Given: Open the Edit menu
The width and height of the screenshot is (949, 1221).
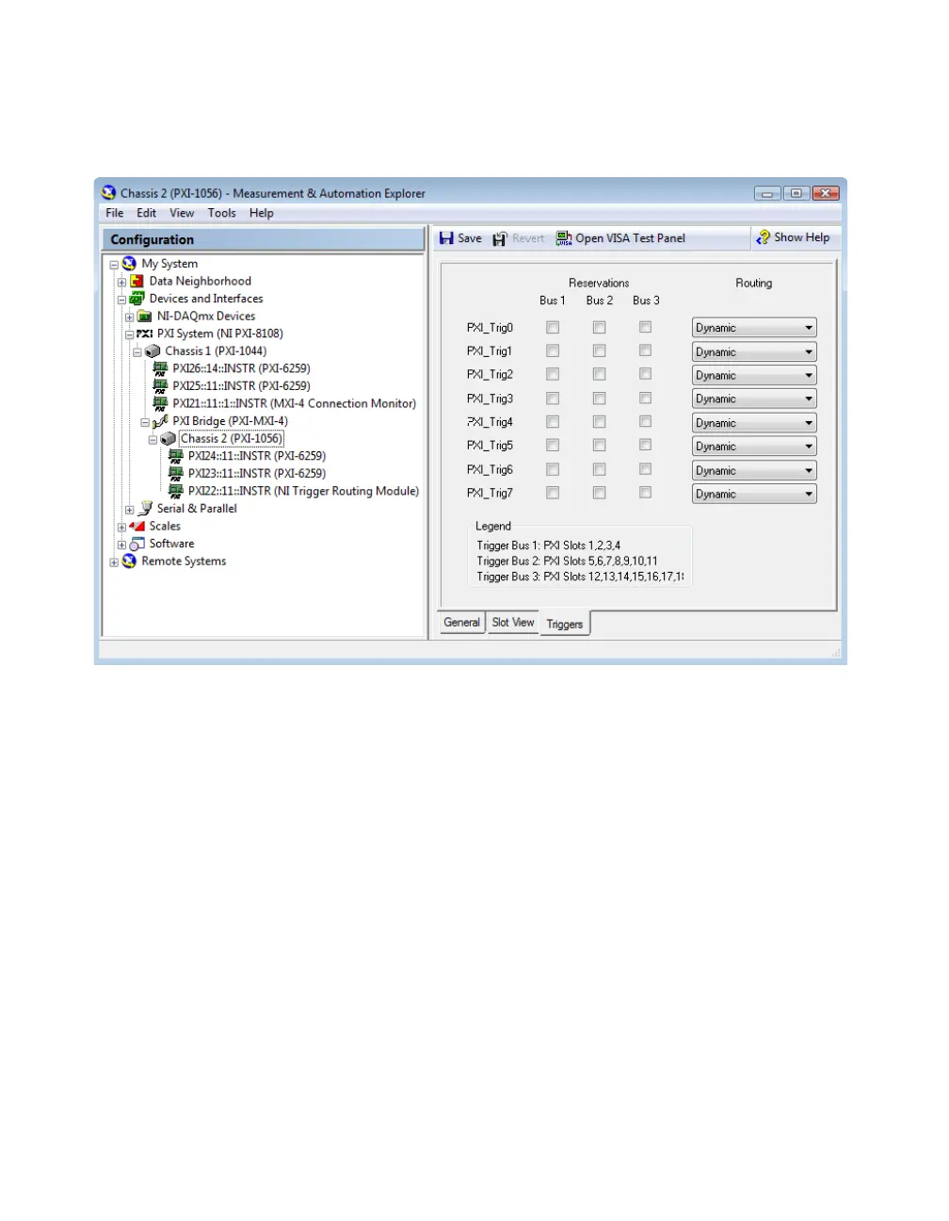Looking at the screenshot, I should (146, 213).
